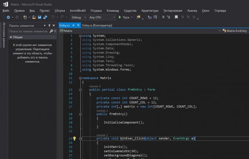Click the toolbox search input field
This screenshot has height=159, width=249.
pyautogui.click(x=29, y=31)
